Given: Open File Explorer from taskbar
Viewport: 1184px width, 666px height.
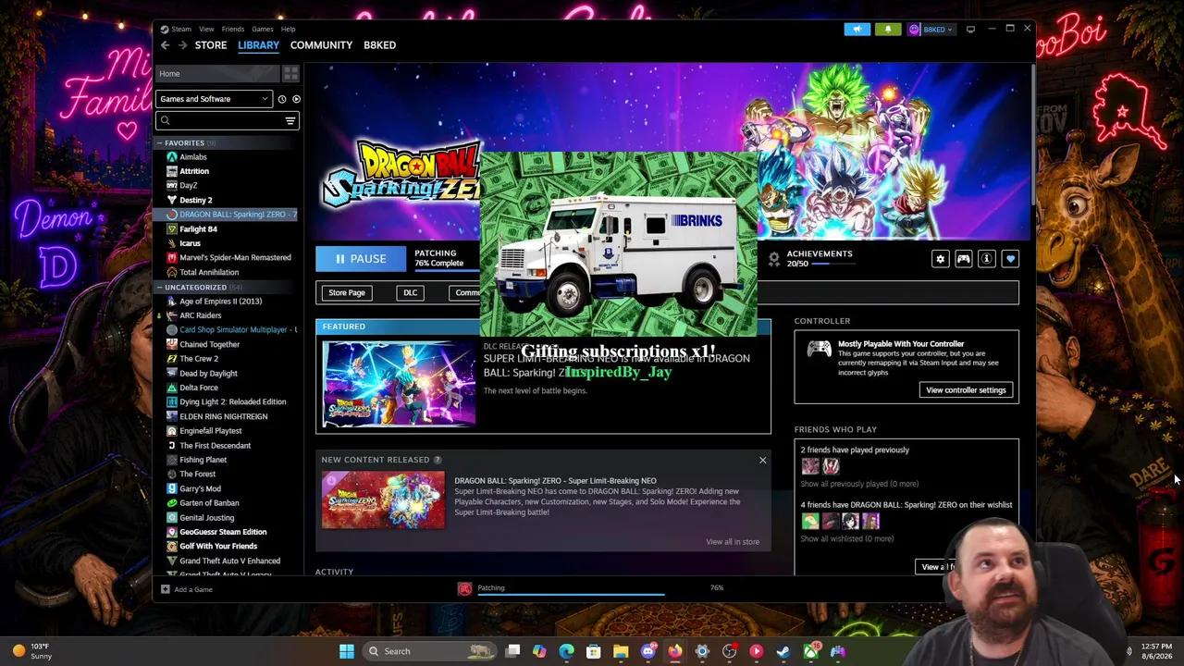Looking at the screenshot, I should 621,651.
